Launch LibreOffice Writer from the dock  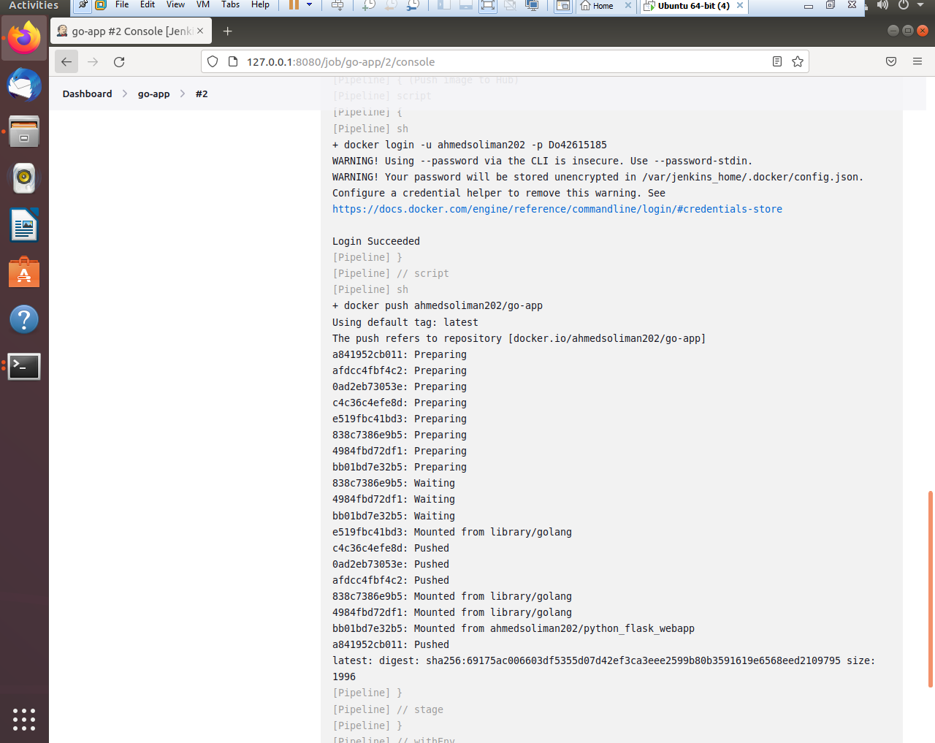24,225
